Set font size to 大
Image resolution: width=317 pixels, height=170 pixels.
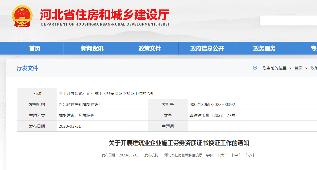tap(222, 155)
